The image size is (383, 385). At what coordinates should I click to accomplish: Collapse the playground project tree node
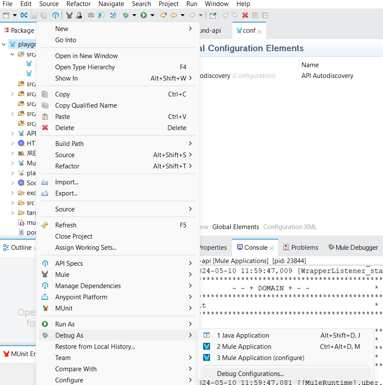point(4,44)
